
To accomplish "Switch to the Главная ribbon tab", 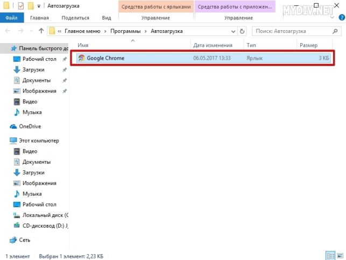I will (x=39, y=18).
